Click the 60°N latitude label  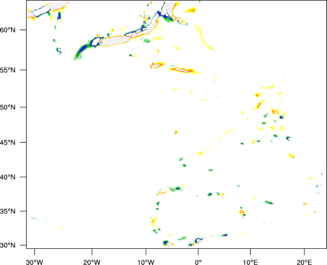[x=8, y=30]
